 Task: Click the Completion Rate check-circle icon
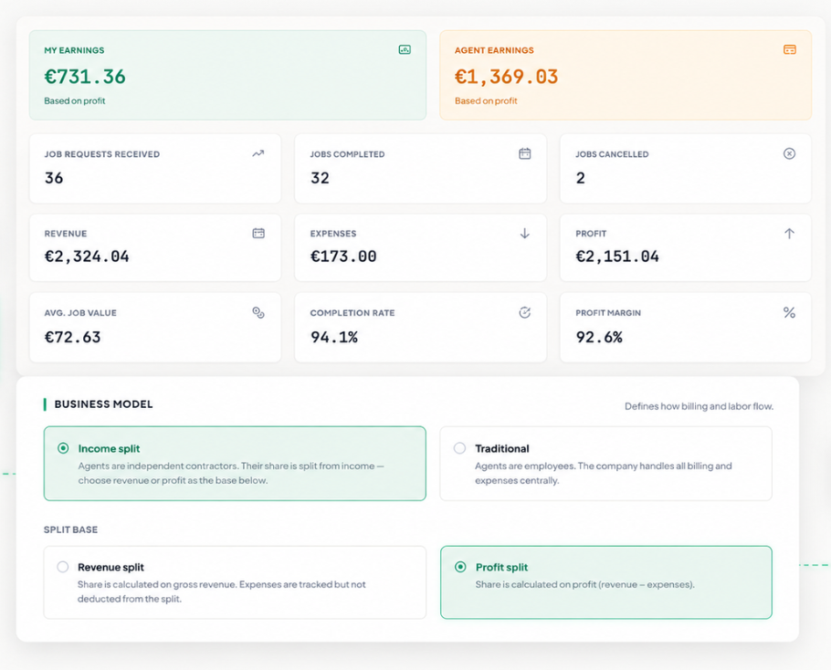tap(525, 312)
